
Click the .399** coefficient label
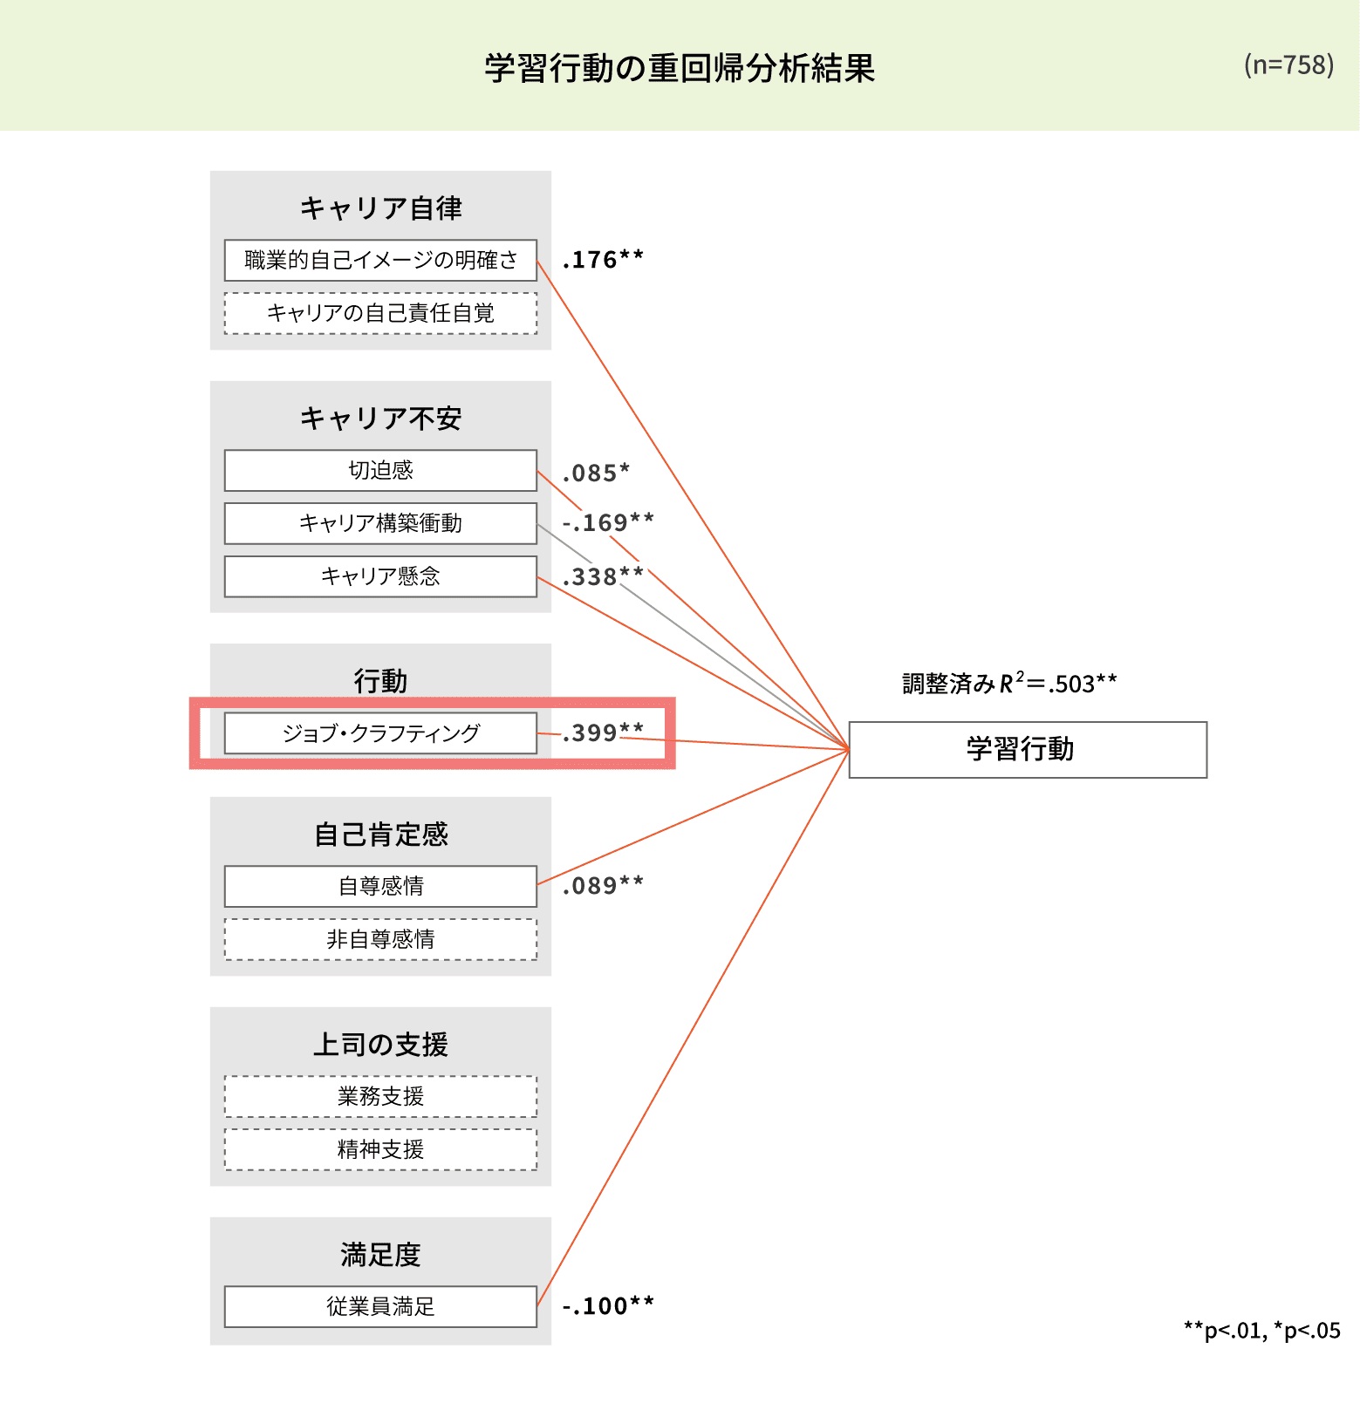pos(603,732)
